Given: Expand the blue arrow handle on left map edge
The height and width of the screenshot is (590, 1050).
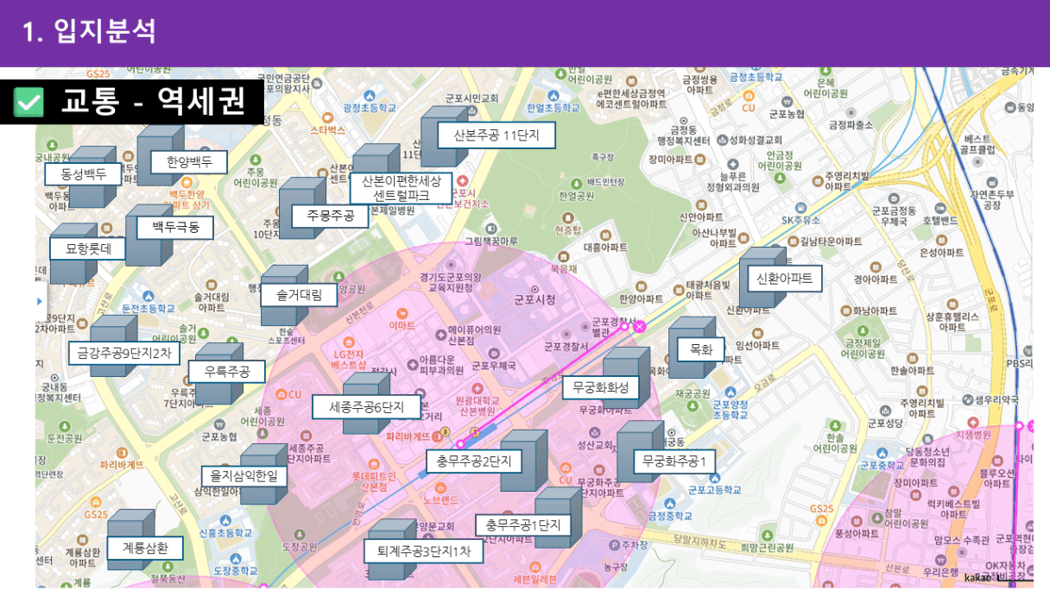Looking at the screenshot, I should point(39,301).
